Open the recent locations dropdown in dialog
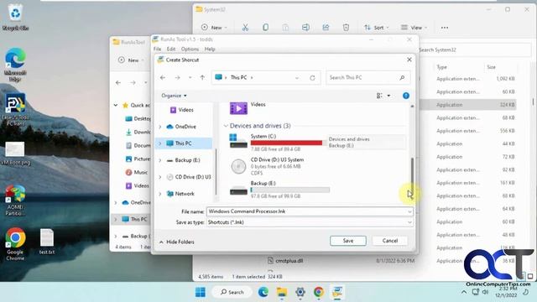The height and width of the screenshot is (302, 537). click(190, 78)
